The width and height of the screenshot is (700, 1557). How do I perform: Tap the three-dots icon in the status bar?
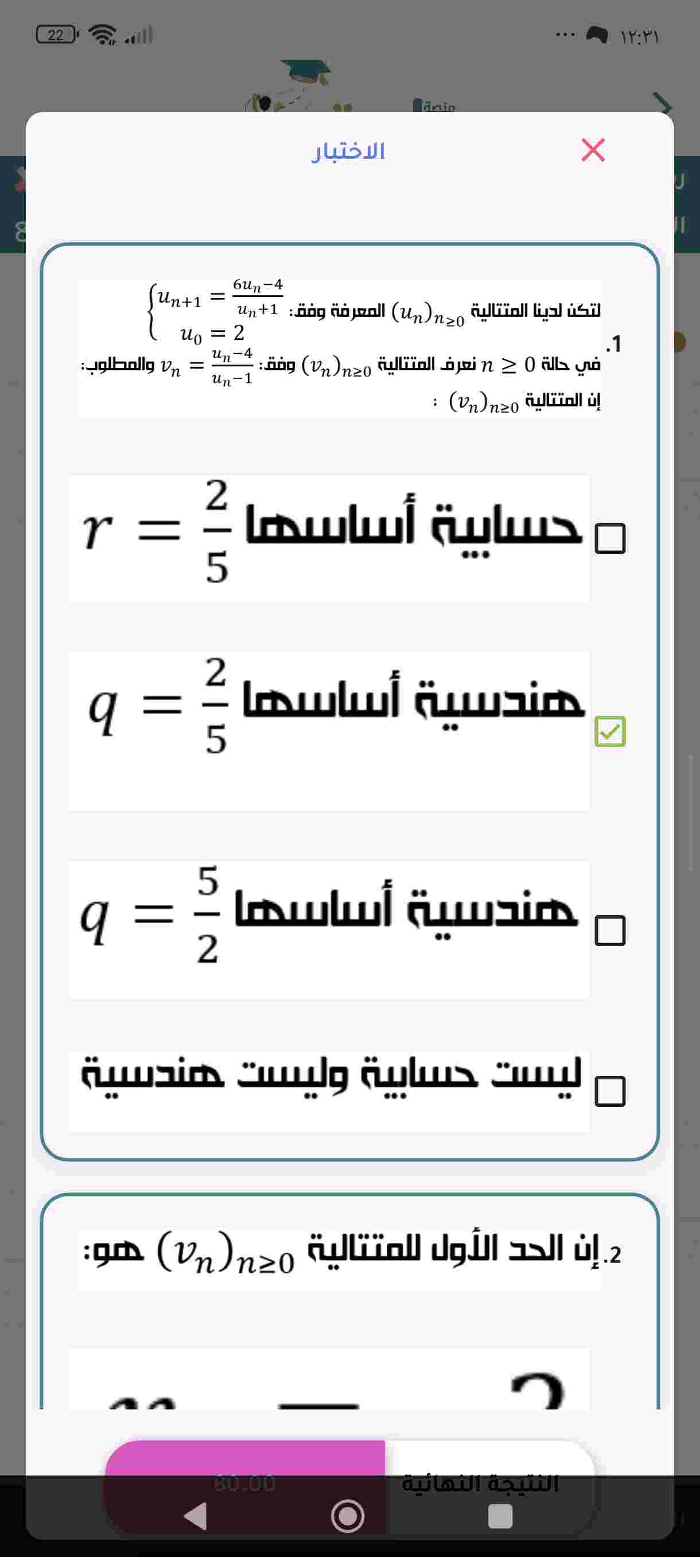click(565, 35)
